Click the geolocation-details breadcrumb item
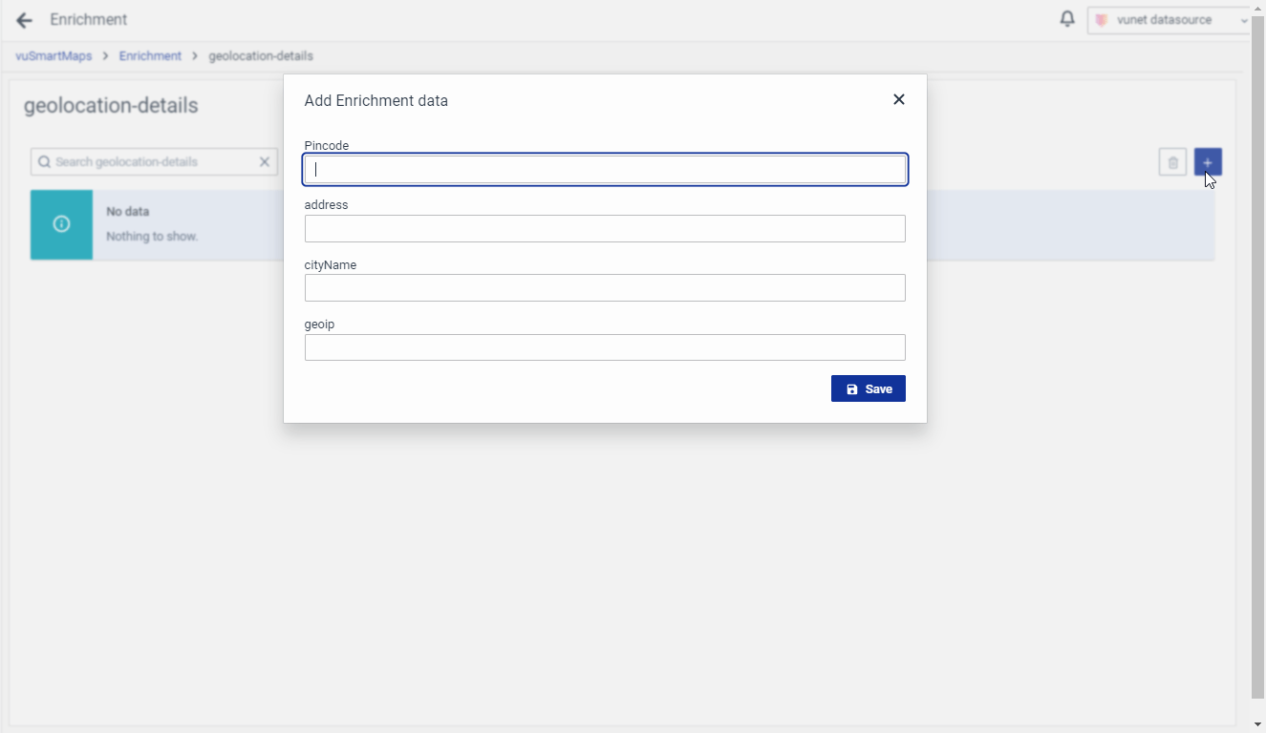1266x733 pixels. pos(261,56)
